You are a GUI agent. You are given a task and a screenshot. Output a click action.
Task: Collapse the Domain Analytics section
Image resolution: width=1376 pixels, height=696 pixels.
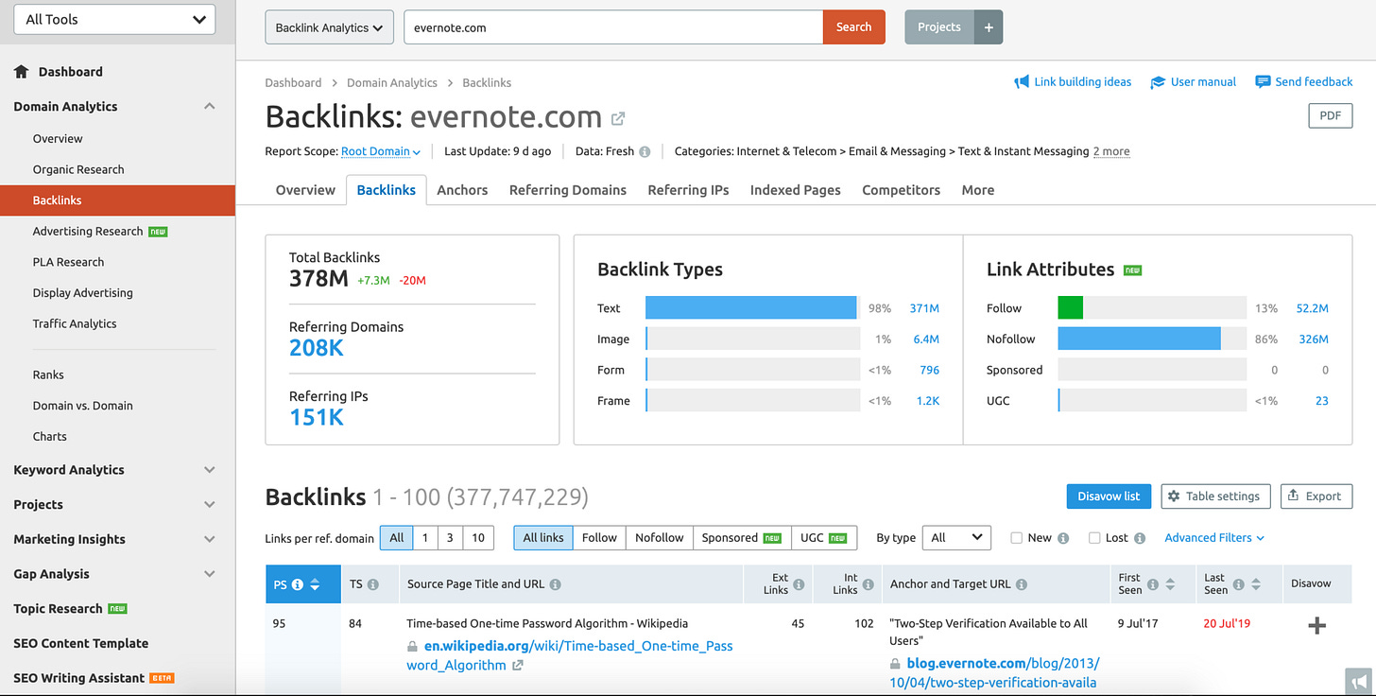pos(210,107)
